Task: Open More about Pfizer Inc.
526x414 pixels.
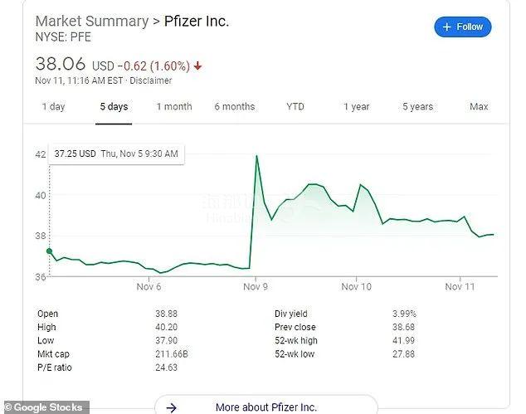Action: (x=266, y=407)
